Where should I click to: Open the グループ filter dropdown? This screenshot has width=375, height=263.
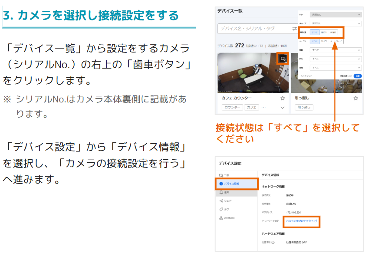[336, 23]
